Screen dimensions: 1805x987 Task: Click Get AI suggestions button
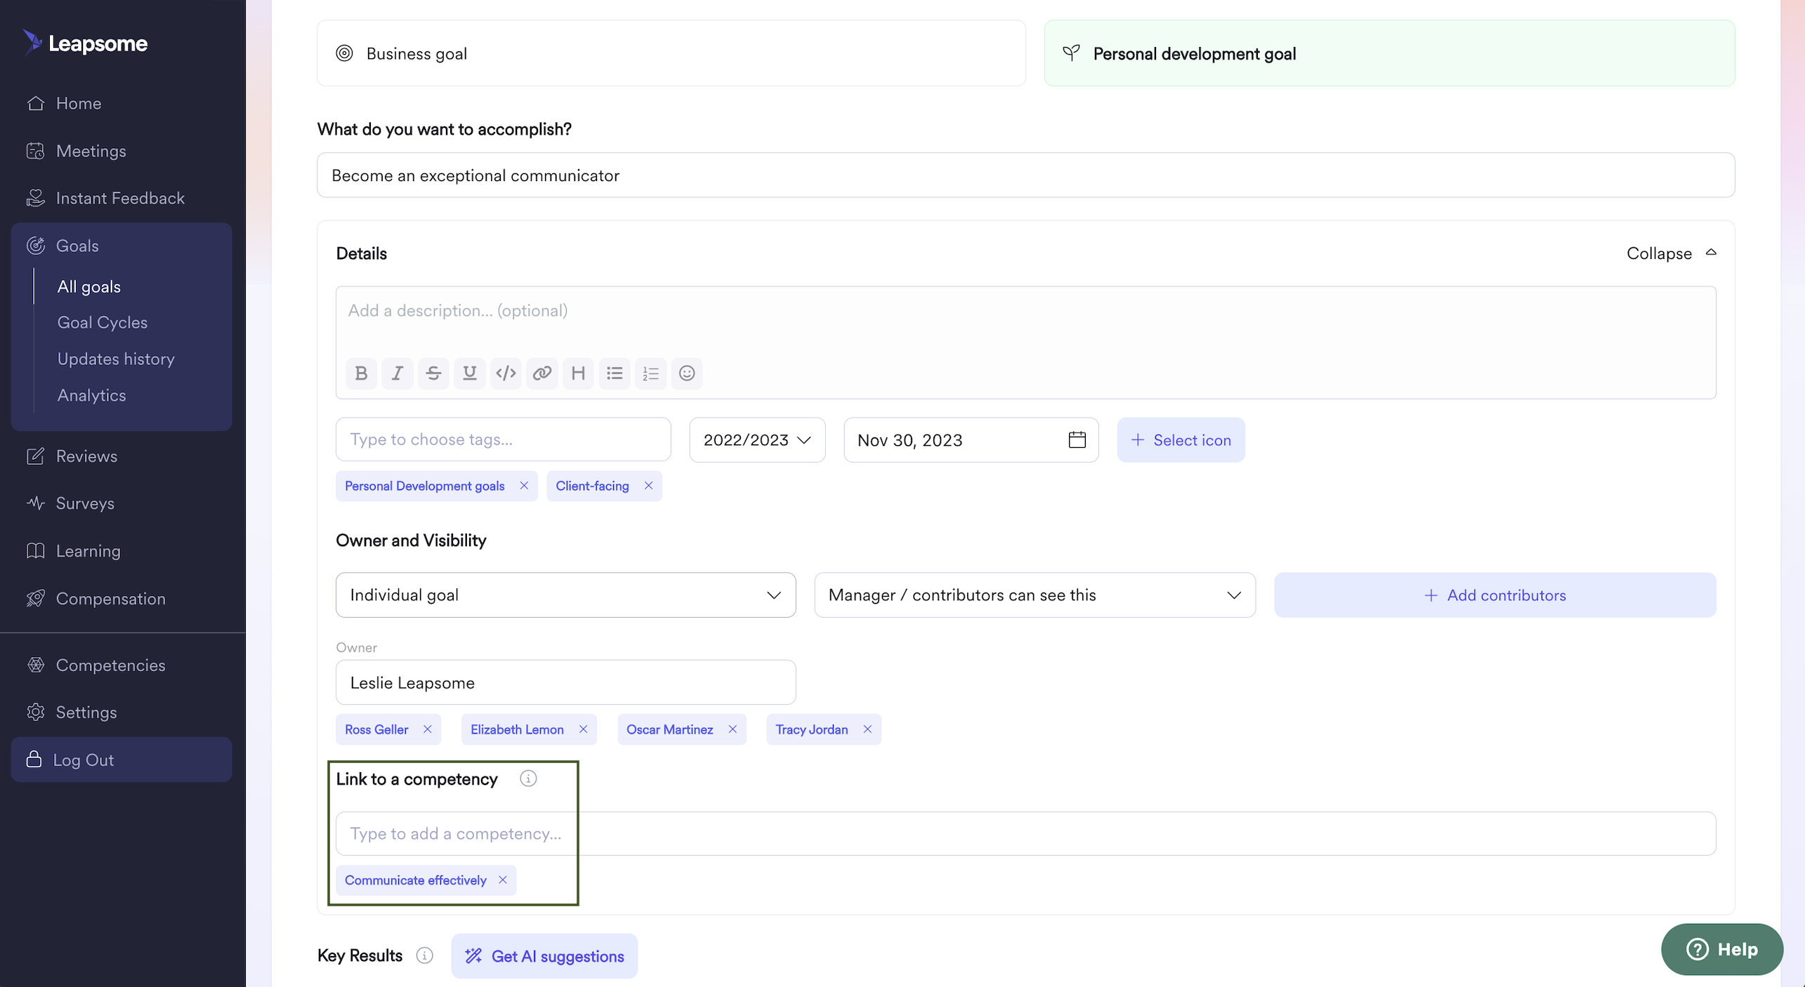coord(544,955)
